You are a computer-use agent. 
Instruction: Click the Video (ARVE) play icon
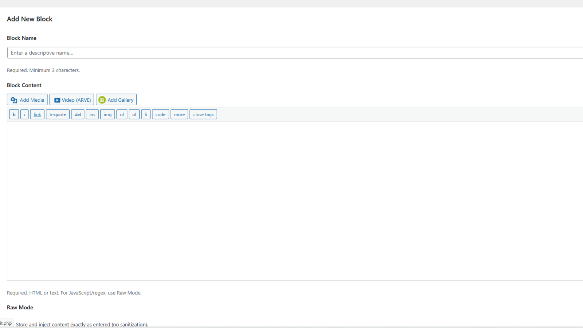[57, 100]
